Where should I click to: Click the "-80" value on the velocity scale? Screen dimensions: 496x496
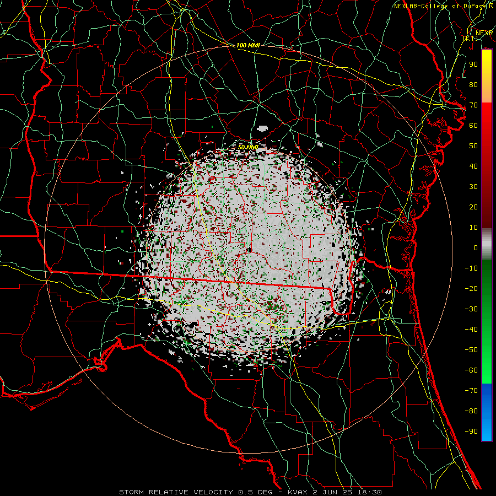click(471, 411)
